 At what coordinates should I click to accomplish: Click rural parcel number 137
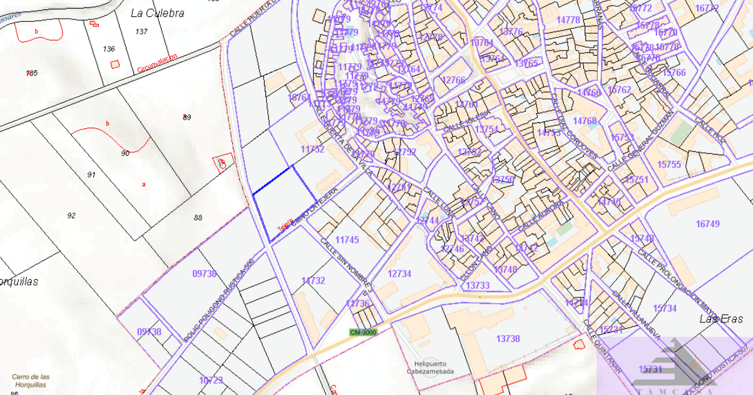tap(141, 31)
